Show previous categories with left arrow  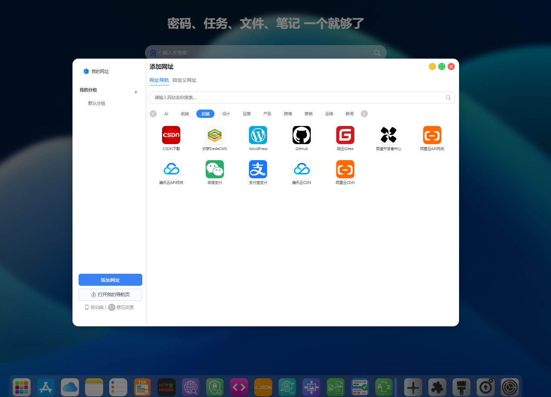[x=153, y=114]
